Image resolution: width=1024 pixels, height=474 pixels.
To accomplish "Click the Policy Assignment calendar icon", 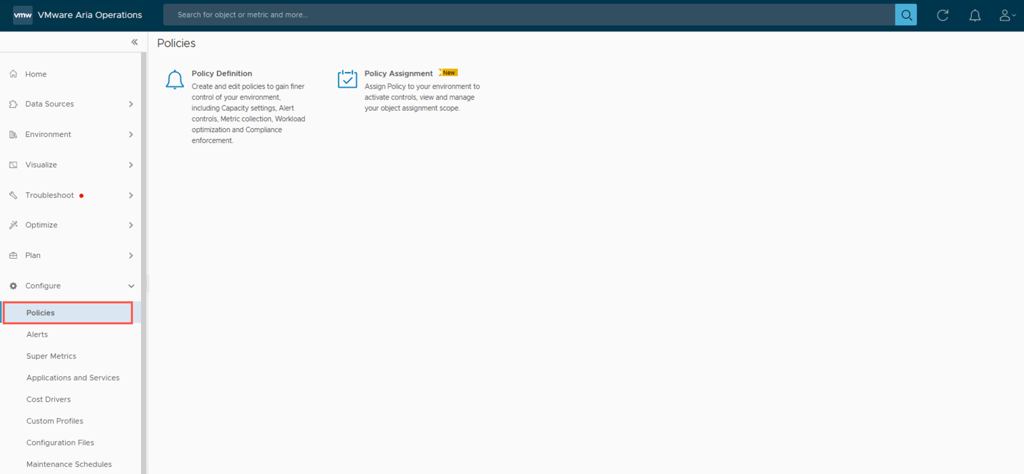I will click(x=347, y=79).
